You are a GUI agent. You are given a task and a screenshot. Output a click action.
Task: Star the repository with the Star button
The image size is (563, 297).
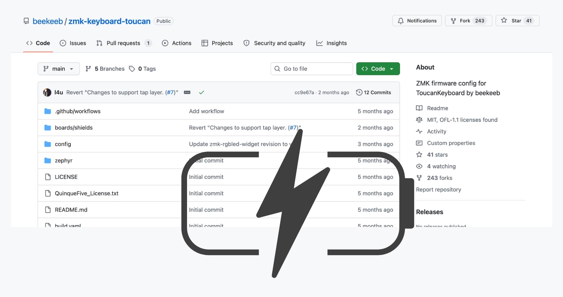[517, 21]
